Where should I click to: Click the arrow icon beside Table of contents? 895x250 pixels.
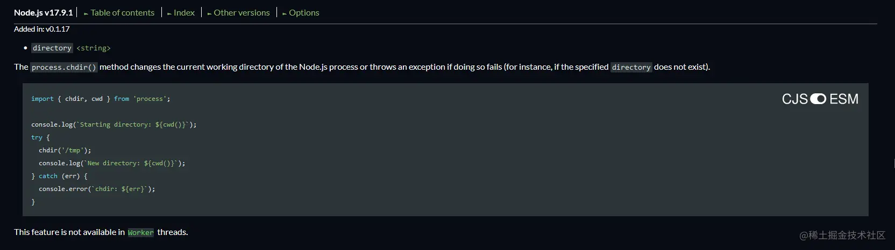click(x=86, y=14)
